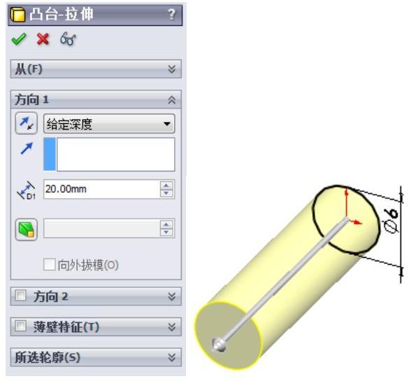Increase depth value with the up spinner
The width and height of the screenshot is (411, 381).
(166, 186)
